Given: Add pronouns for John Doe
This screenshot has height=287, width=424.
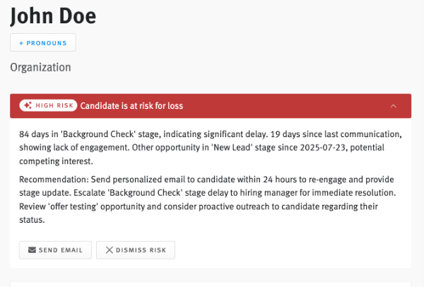Looking at the screenshot, I should tap(43, 43).
